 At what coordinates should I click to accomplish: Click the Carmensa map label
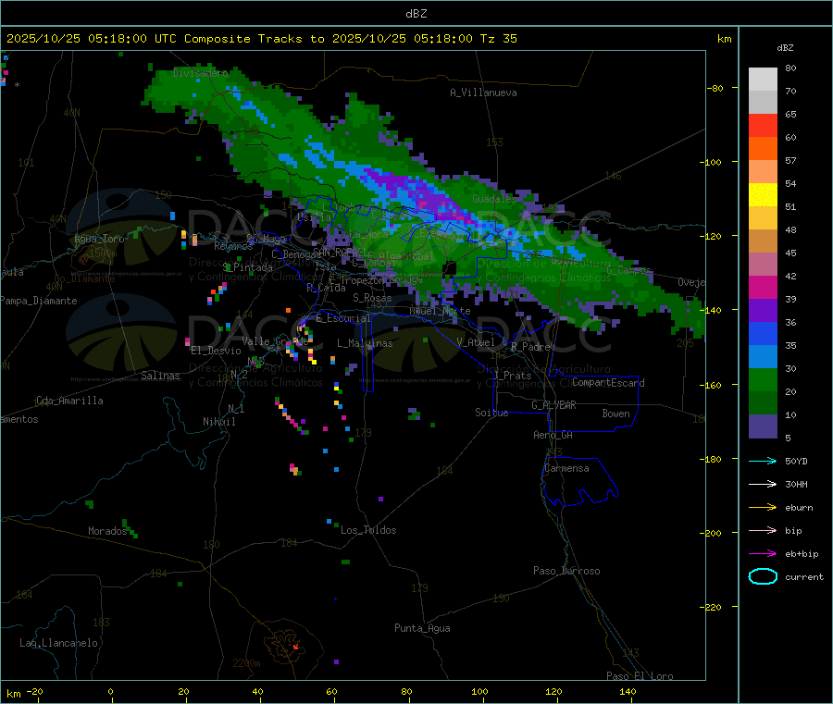tap(566, 469)
